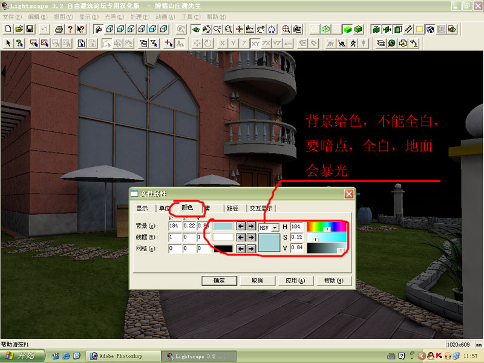Click left arrow button in 背景 row
Image resolution: width=484 pixels, height=363 pixels.
coord(241,226)
